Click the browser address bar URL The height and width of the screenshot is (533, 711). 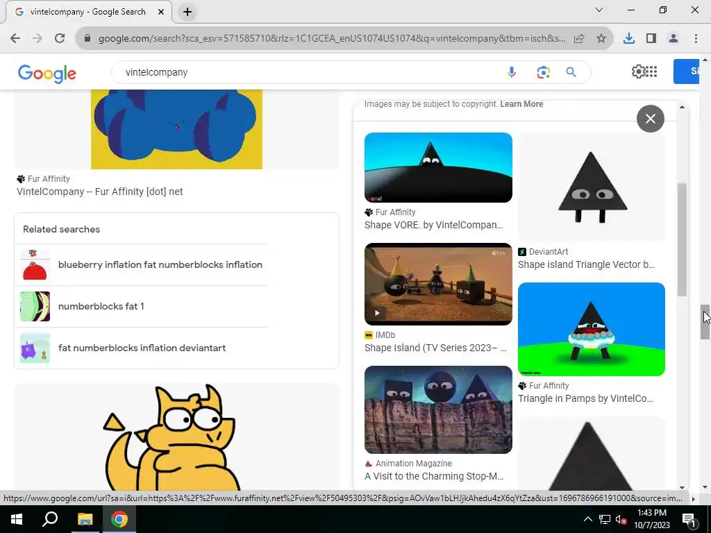pos(332,39)
